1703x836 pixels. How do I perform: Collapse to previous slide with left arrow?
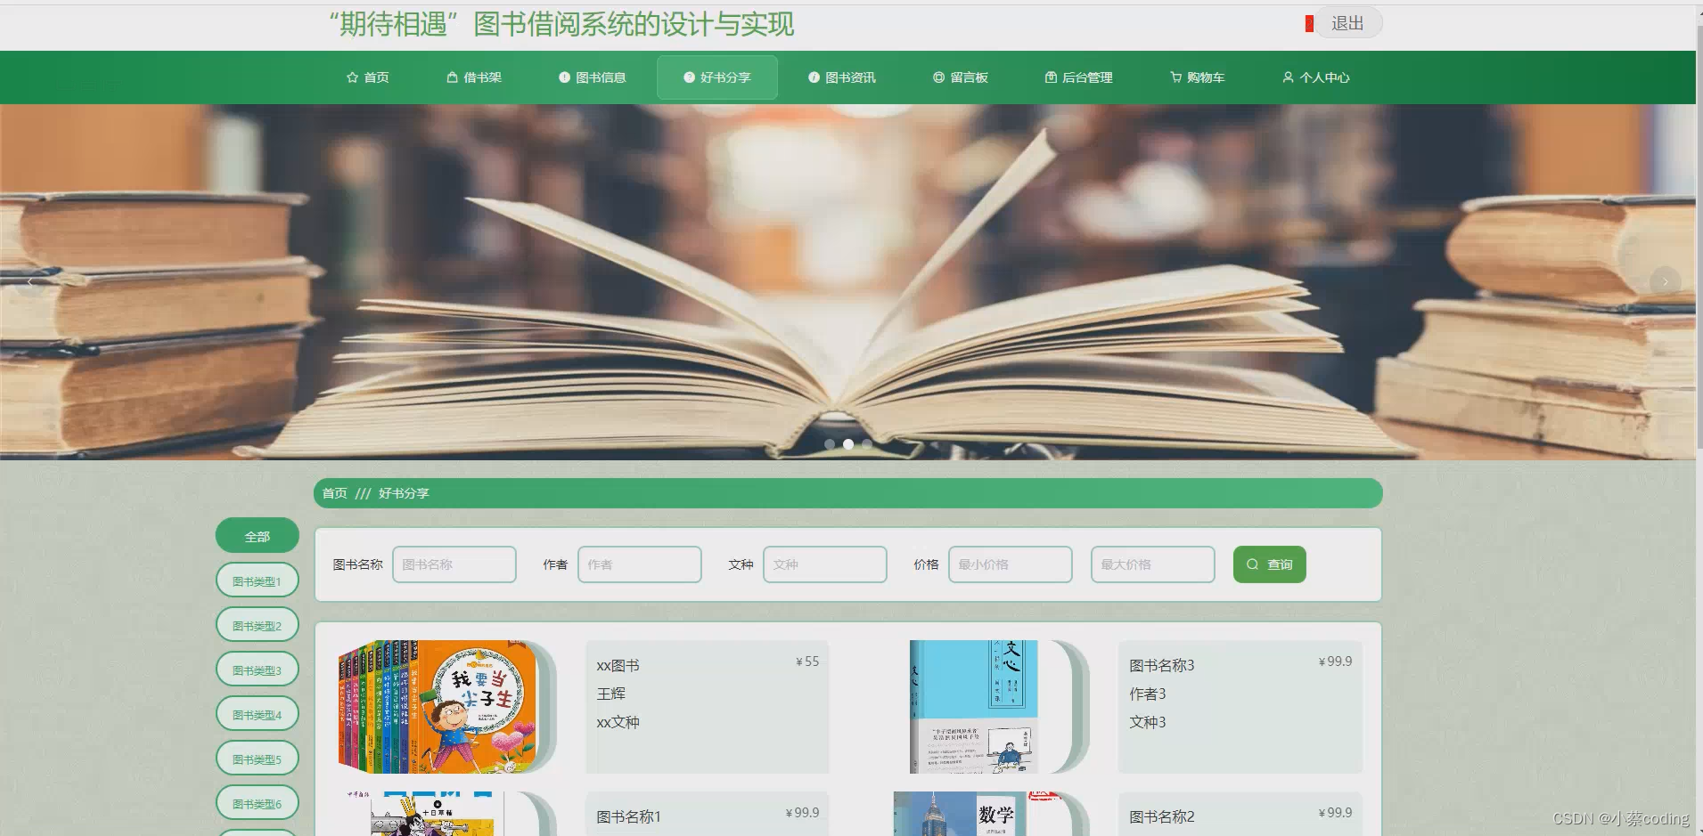pos(30,282)
